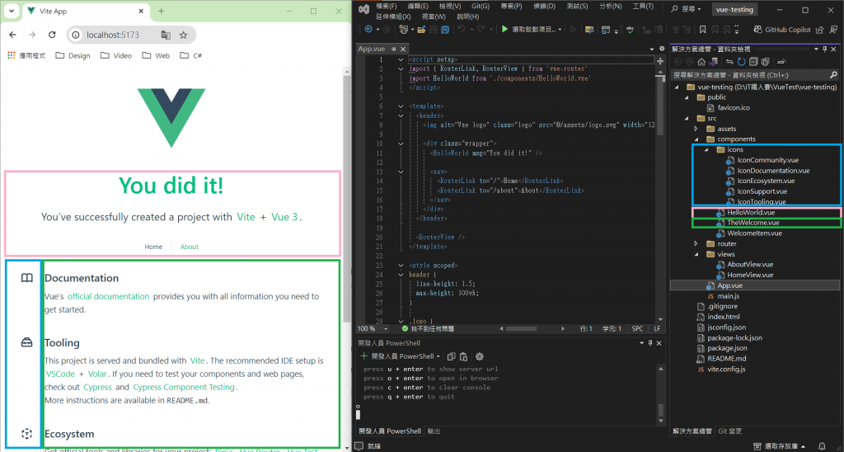844x452 pixels.
Task: Click the notification bell in status bar
Action: [x=822, y=446]
